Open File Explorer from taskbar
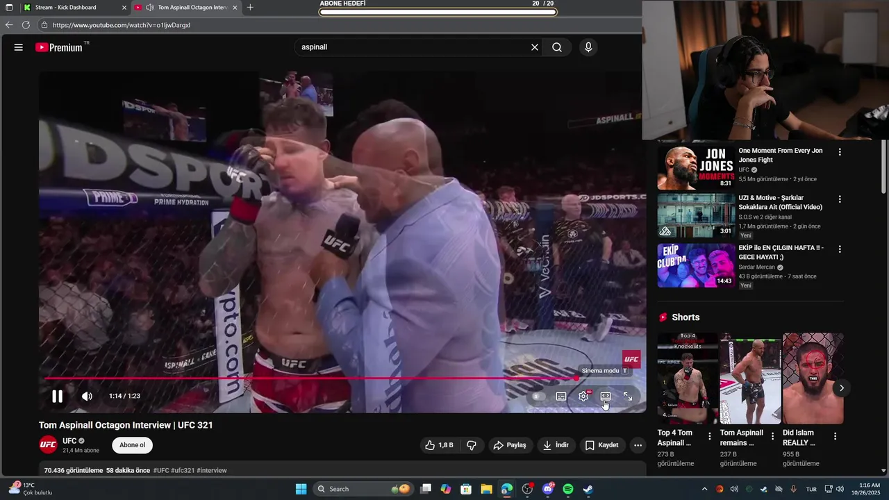Screen dimensions: 889x500 tap(486, 489)
